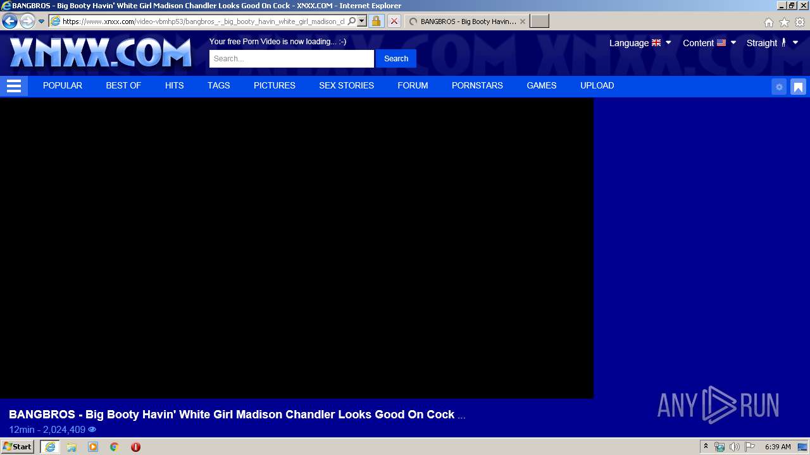810x455 pixels.
Task: Click Internet Explorer in the taskbar
Action: [50, 447]
